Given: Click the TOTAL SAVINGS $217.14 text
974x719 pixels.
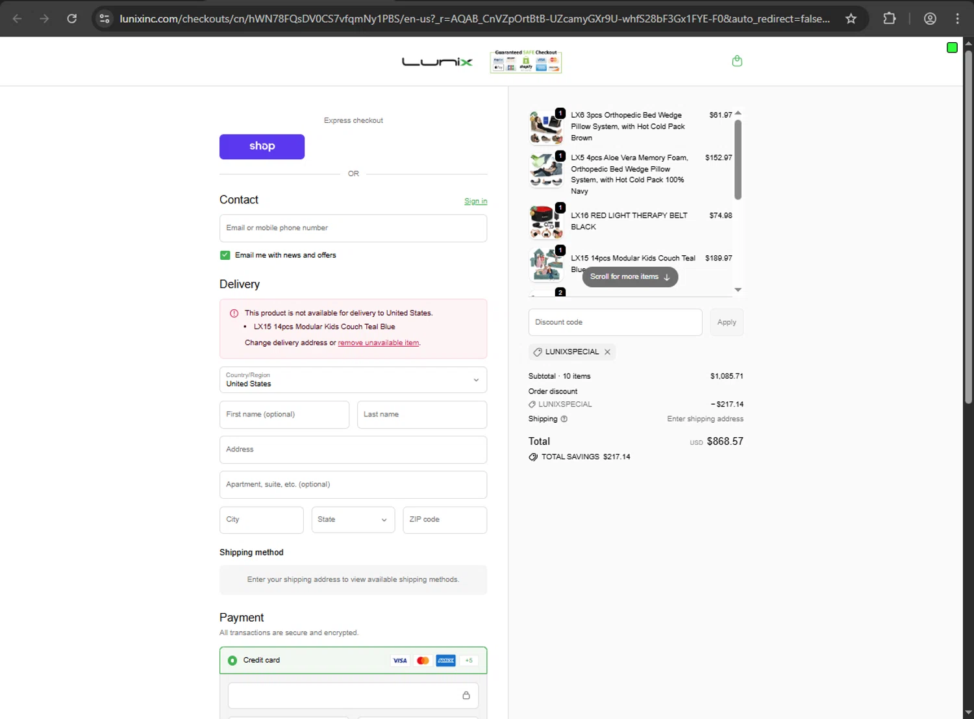Looking at the screenshot, I should 586,457.
